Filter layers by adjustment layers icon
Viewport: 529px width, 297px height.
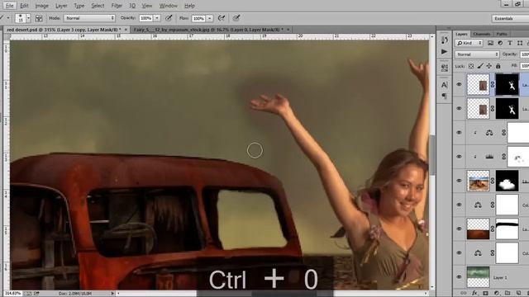coord(500,43)
